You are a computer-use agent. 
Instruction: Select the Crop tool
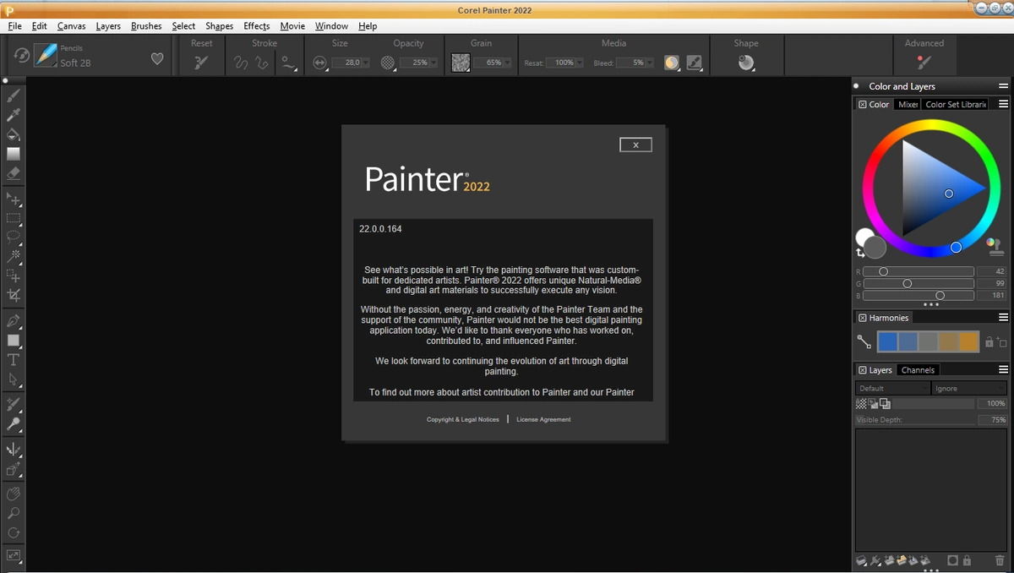(14, 295)
